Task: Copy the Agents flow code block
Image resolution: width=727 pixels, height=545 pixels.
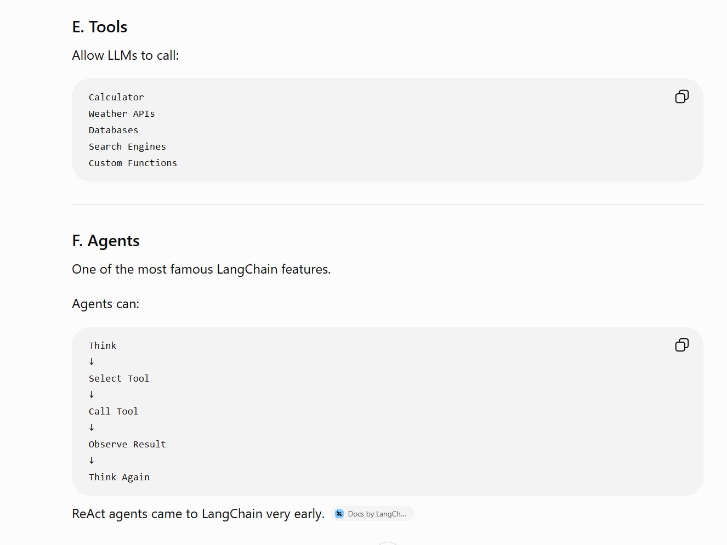Action: point(681,345)
